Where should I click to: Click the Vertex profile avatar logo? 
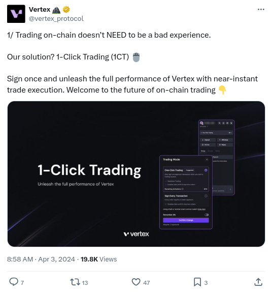coord(16,14)
